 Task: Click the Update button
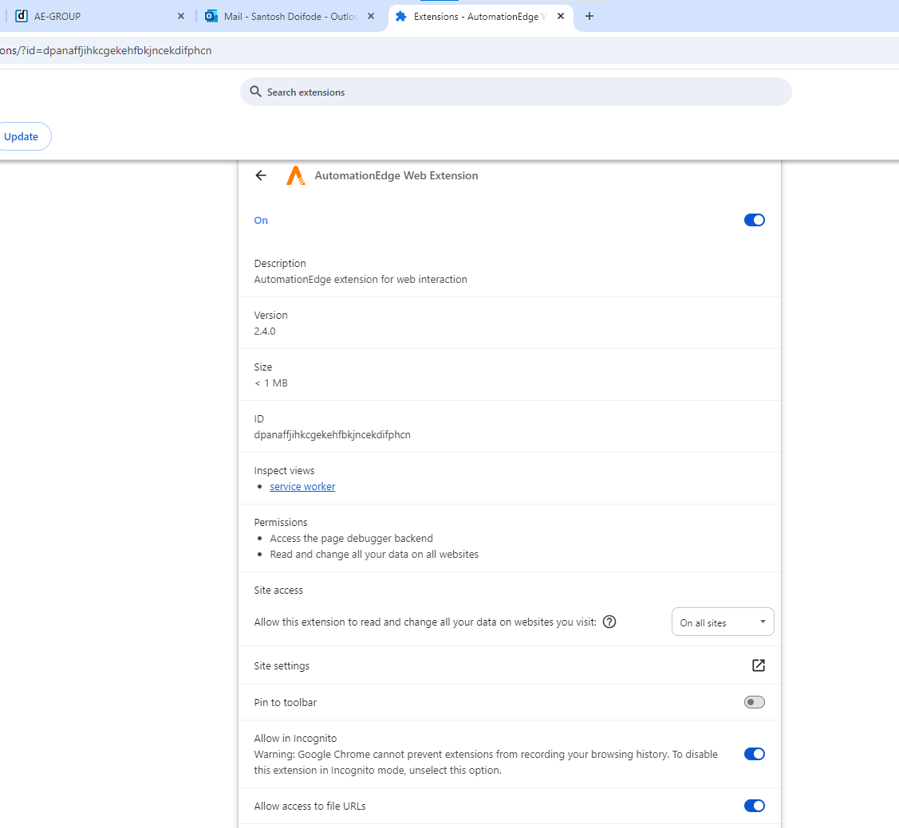22,136
